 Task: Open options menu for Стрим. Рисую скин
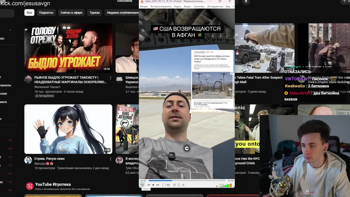[110, 159]
